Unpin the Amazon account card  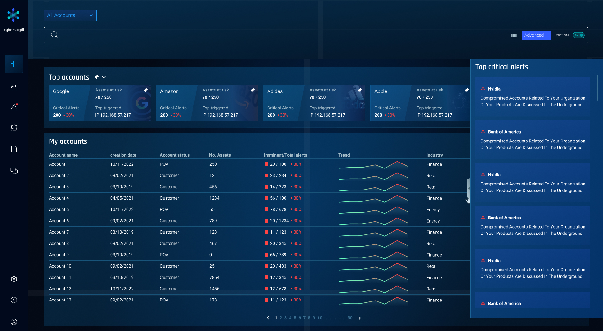click(x=253, y=90)
